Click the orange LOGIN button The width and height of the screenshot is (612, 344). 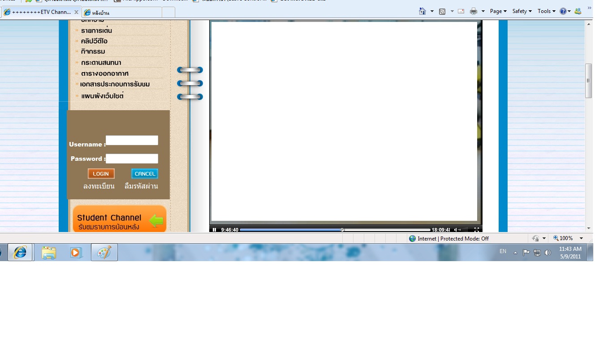pos(101,174)
